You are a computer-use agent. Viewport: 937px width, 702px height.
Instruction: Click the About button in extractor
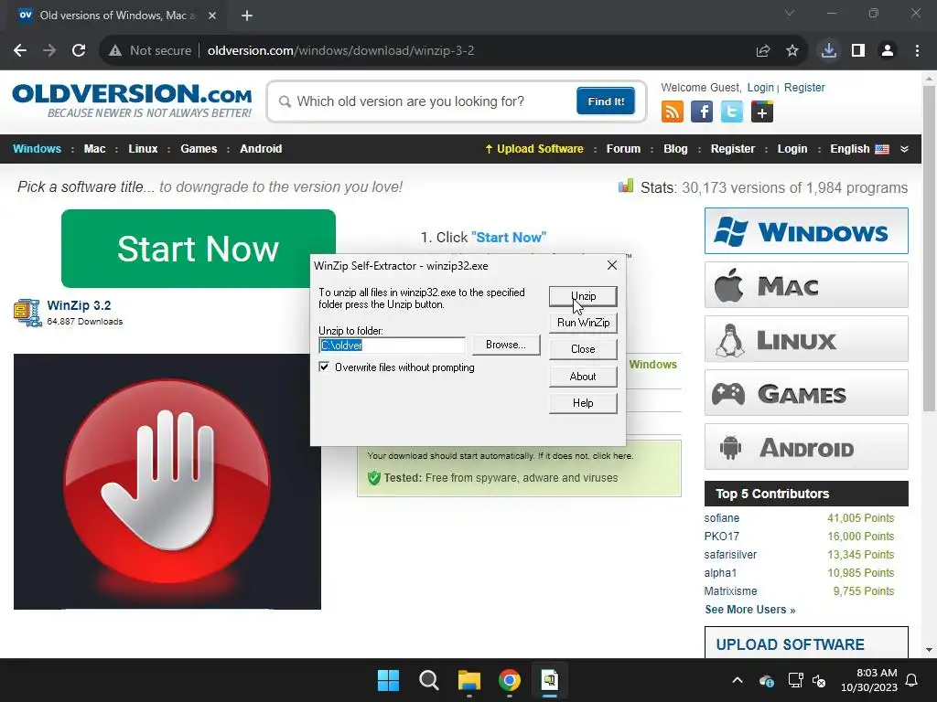[583, 377]
